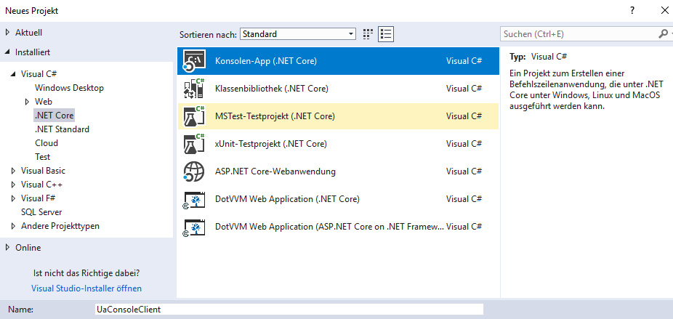Screen dimensions: 673x319
Task: Click into the Suchen search box
Action: [579, 34]
